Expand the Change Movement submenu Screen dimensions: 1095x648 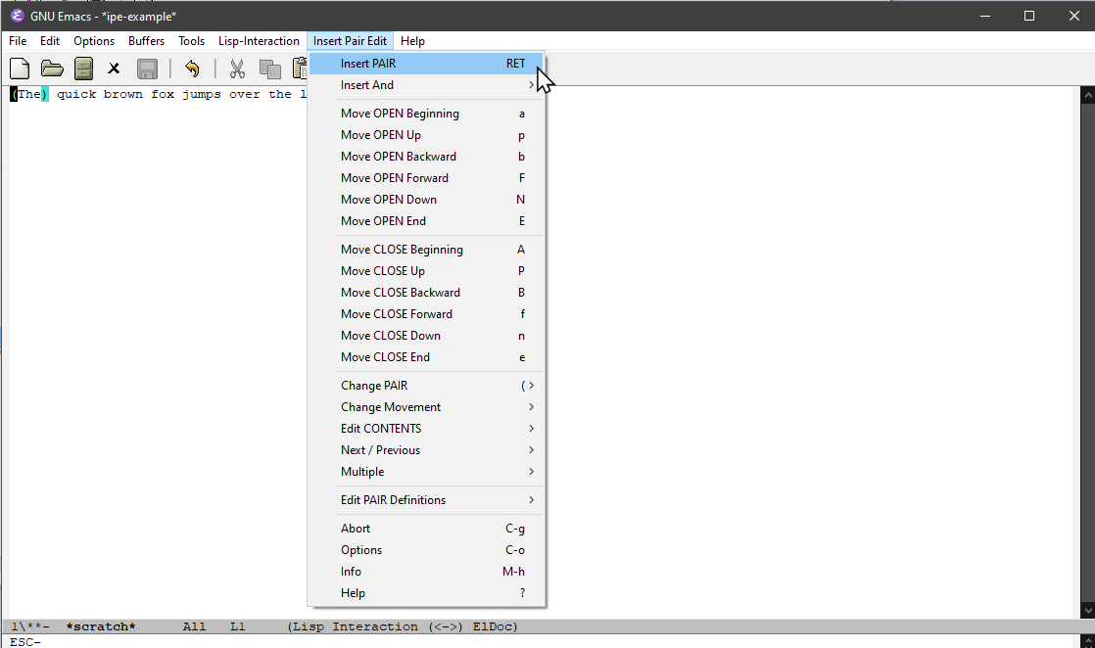(426, 407)
